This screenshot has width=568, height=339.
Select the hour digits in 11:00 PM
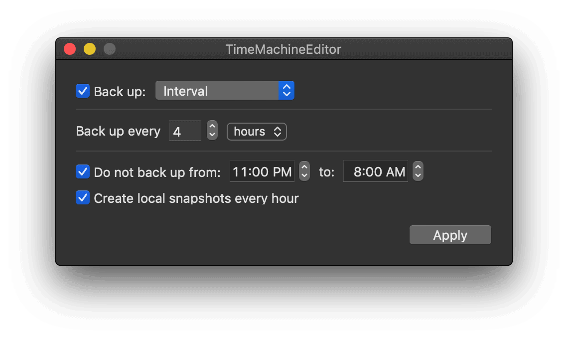(x=240, y=172)
